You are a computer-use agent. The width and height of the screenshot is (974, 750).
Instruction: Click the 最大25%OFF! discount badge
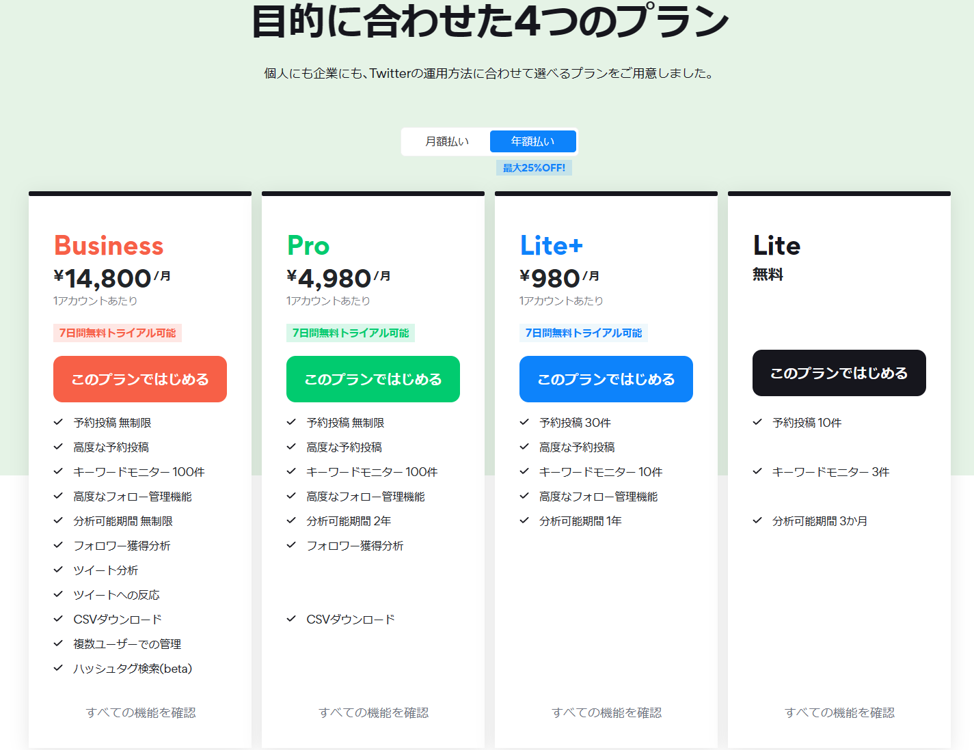(534, 168)
